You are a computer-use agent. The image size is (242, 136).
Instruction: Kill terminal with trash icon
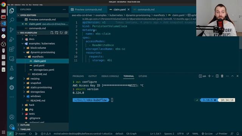click(x=222, y=76)
